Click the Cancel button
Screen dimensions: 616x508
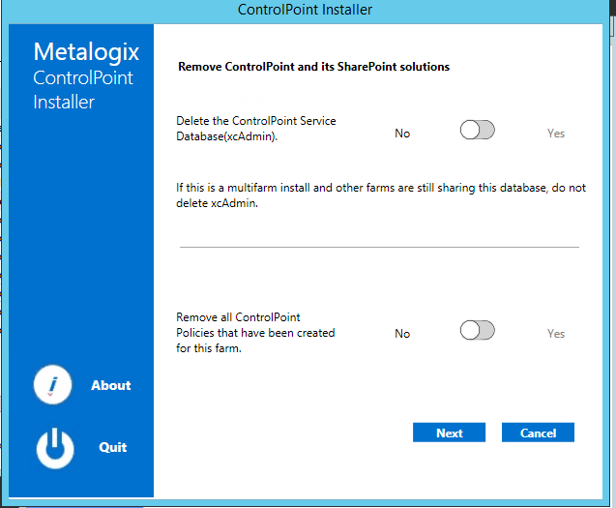tap(538, 433)
